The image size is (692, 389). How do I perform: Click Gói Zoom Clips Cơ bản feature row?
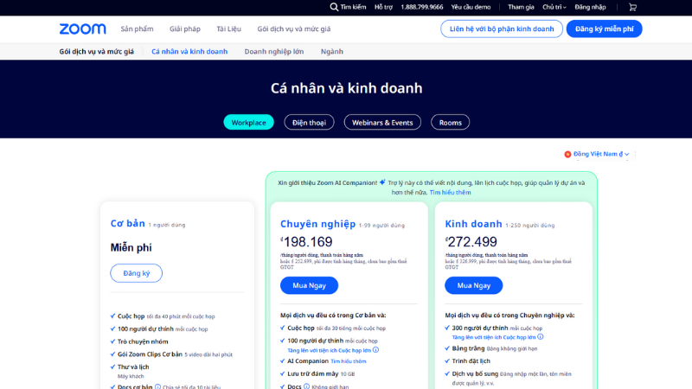click(x=171, y=354)
